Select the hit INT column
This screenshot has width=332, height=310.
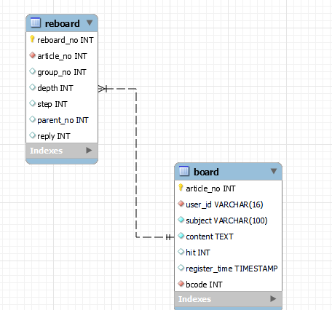198,253
